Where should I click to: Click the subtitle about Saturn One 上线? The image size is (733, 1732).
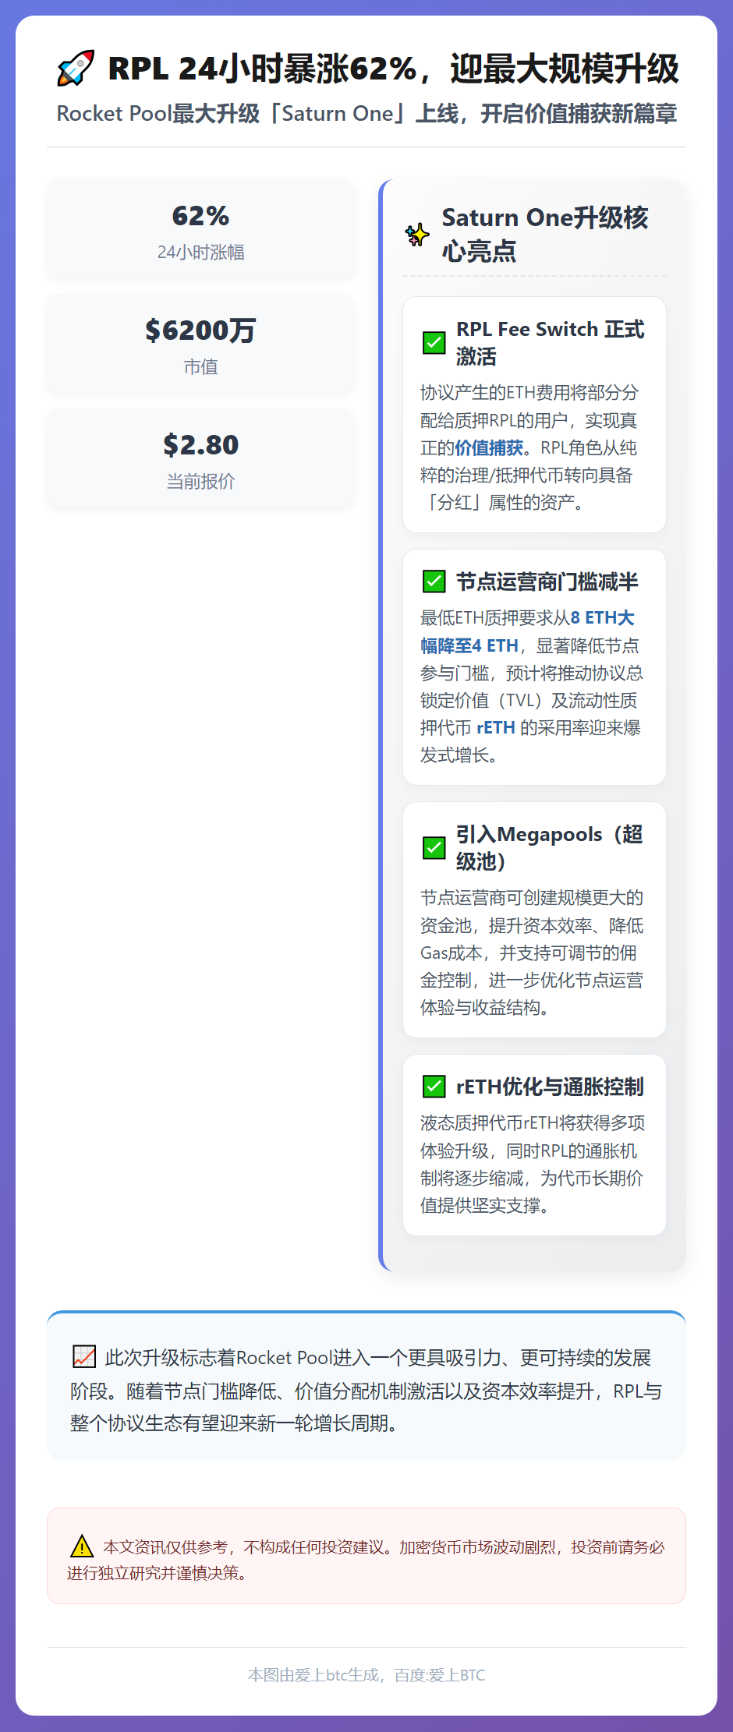(x=366, y=114)
